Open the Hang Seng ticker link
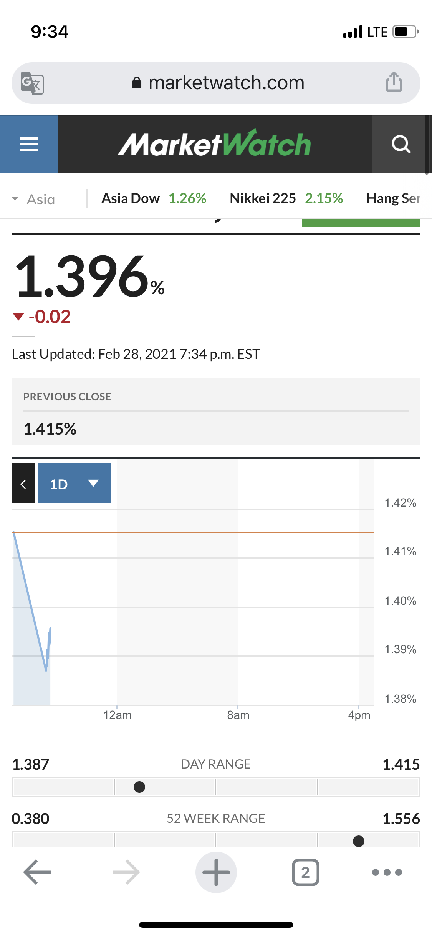The width and height of the screenshot is (432, 937). [x=393, y=198]
